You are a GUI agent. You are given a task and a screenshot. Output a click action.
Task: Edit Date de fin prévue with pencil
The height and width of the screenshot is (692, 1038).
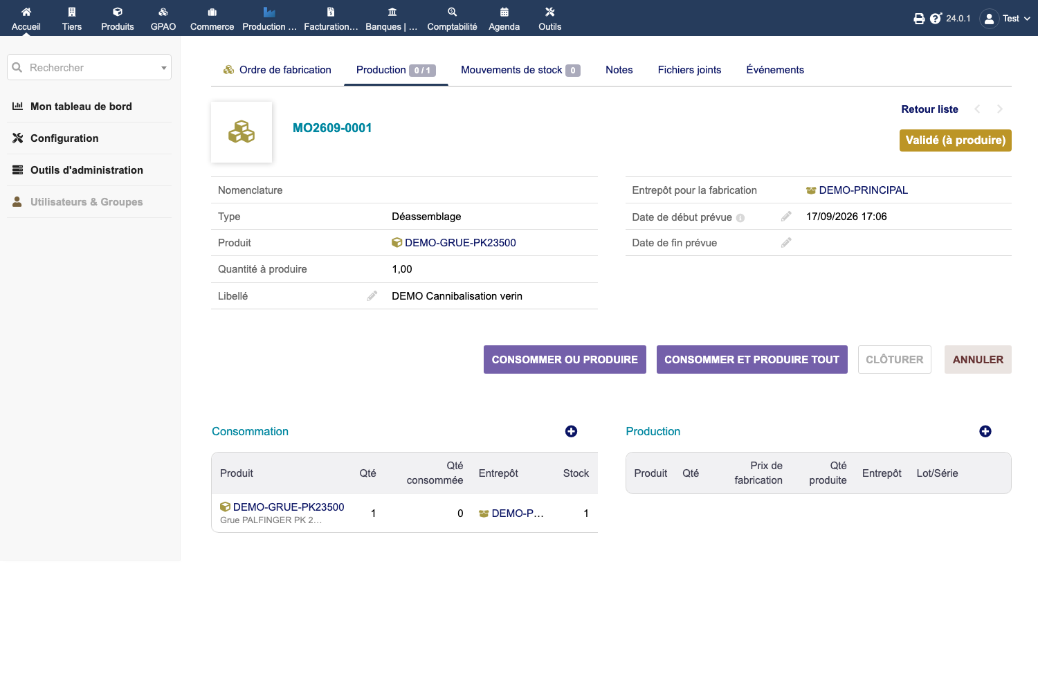(786, 243)
